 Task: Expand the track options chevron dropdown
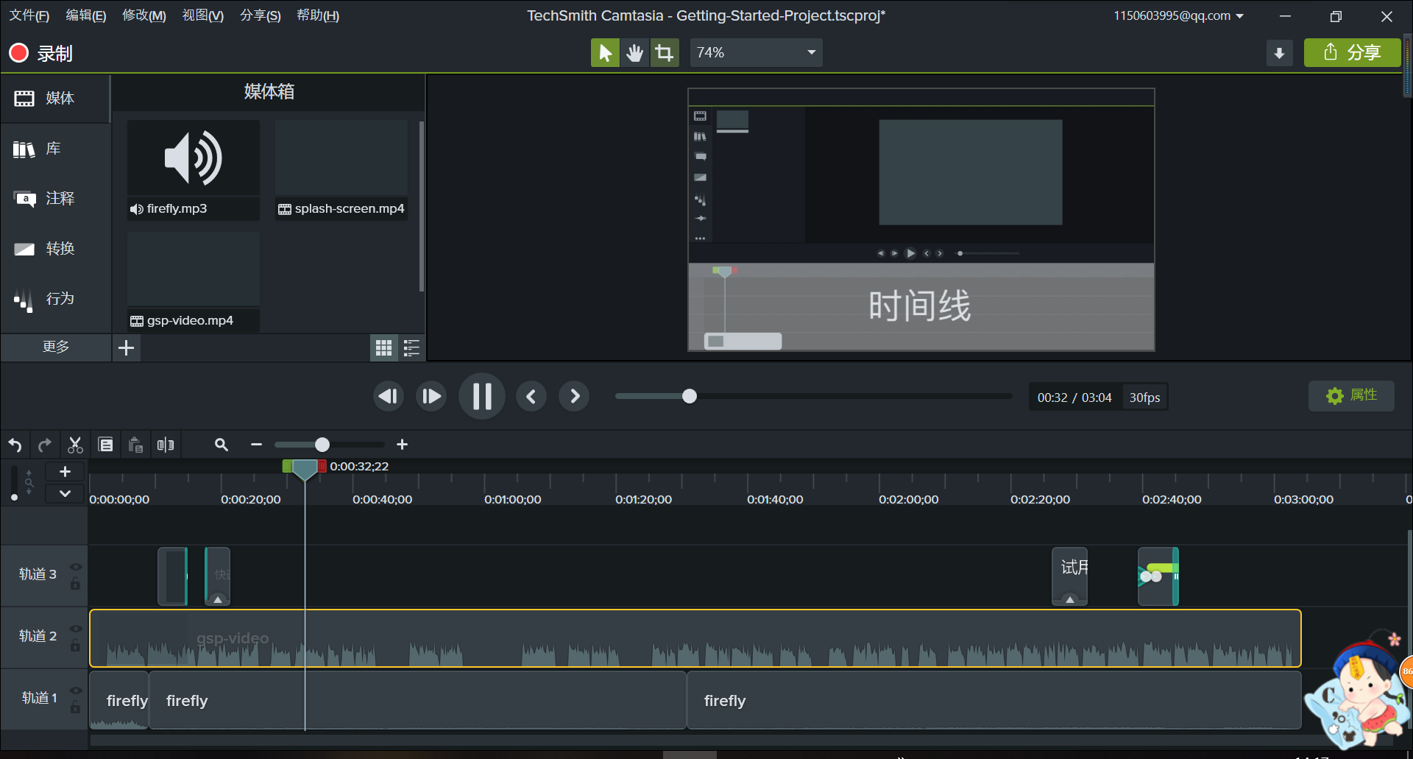click(65, 493)
